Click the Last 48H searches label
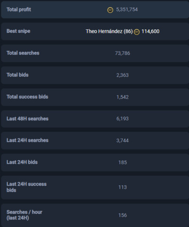This screenshot has width=189, height=227. [x=27, y=118]
